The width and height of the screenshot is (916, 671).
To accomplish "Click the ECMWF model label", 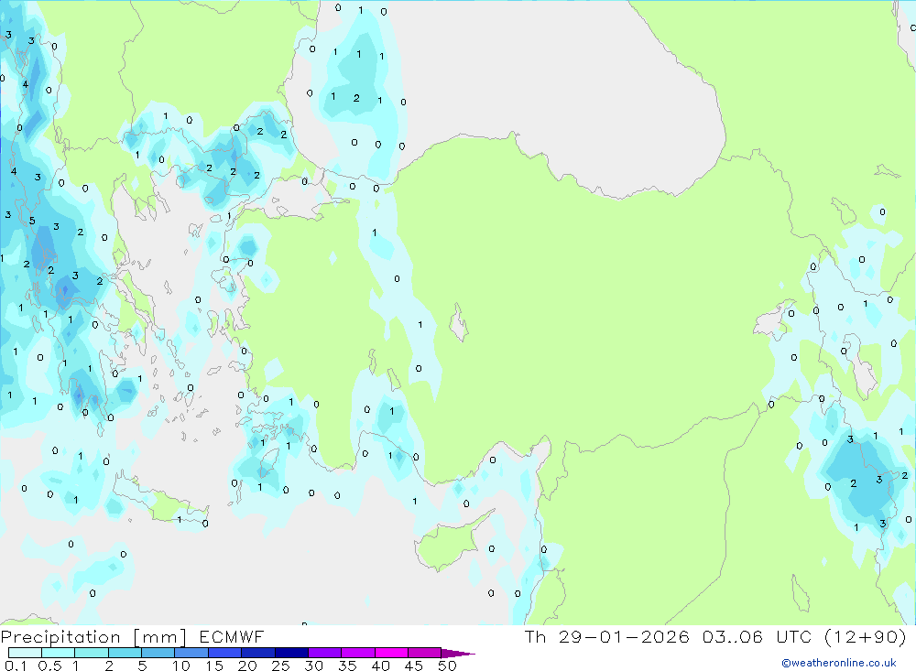I will [x=232, y=637].
